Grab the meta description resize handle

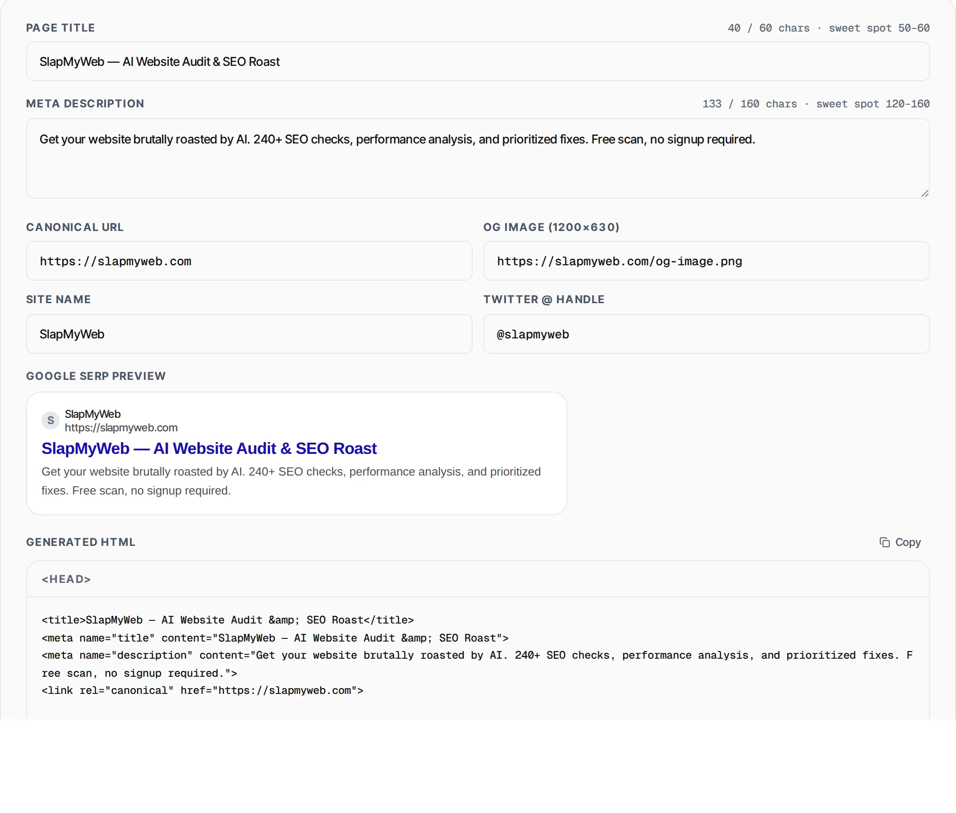pos(924,194)
